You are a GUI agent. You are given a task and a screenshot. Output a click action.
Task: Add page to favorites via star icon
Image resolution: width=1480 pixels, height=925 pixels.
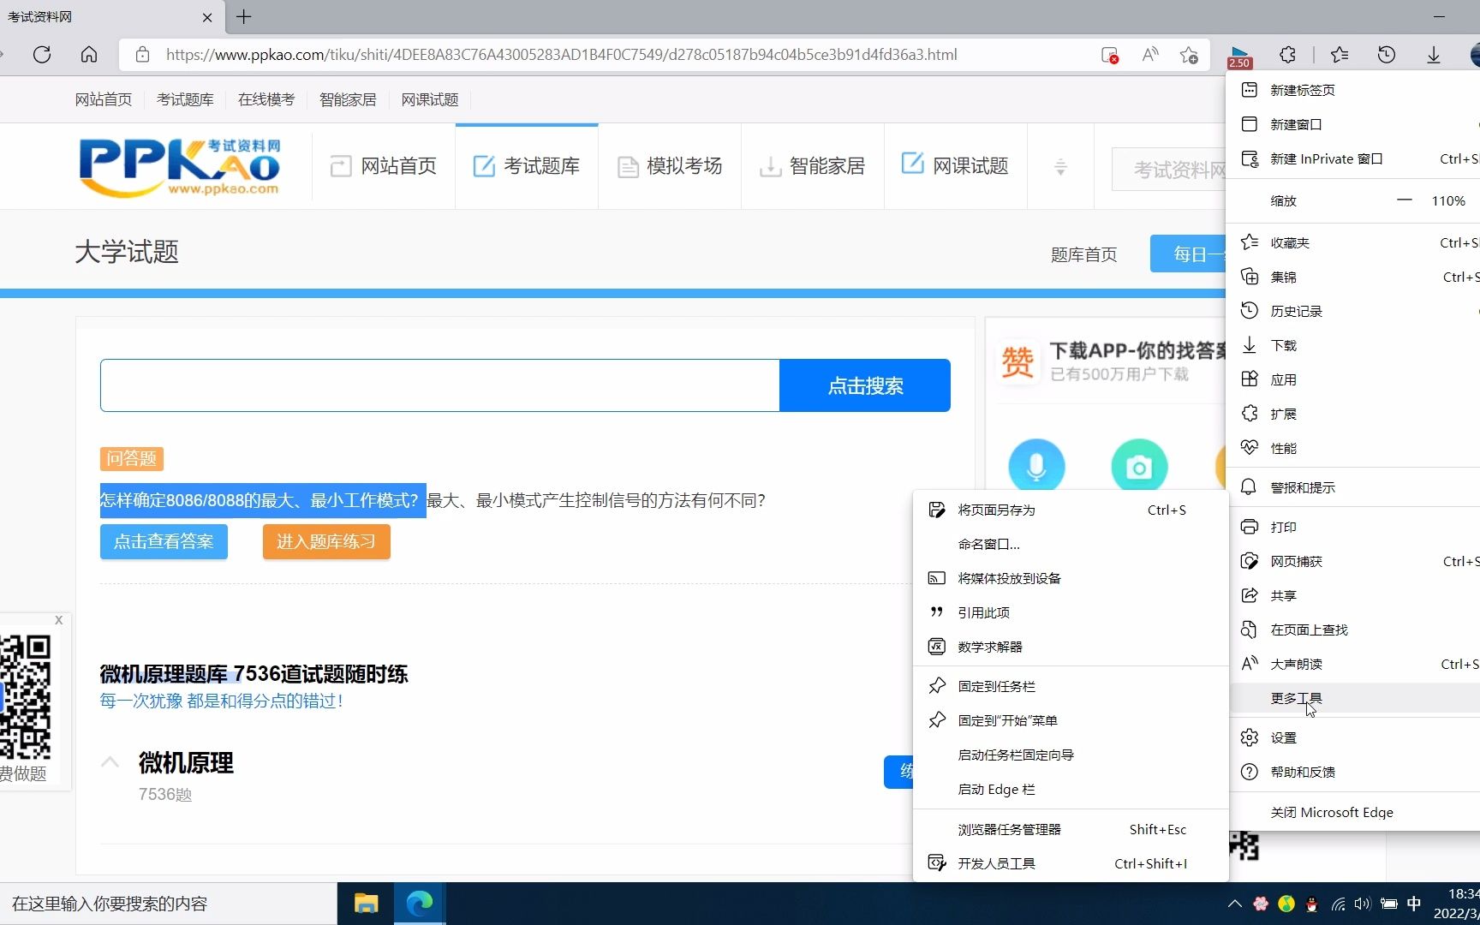click(x=1189, y=54)
